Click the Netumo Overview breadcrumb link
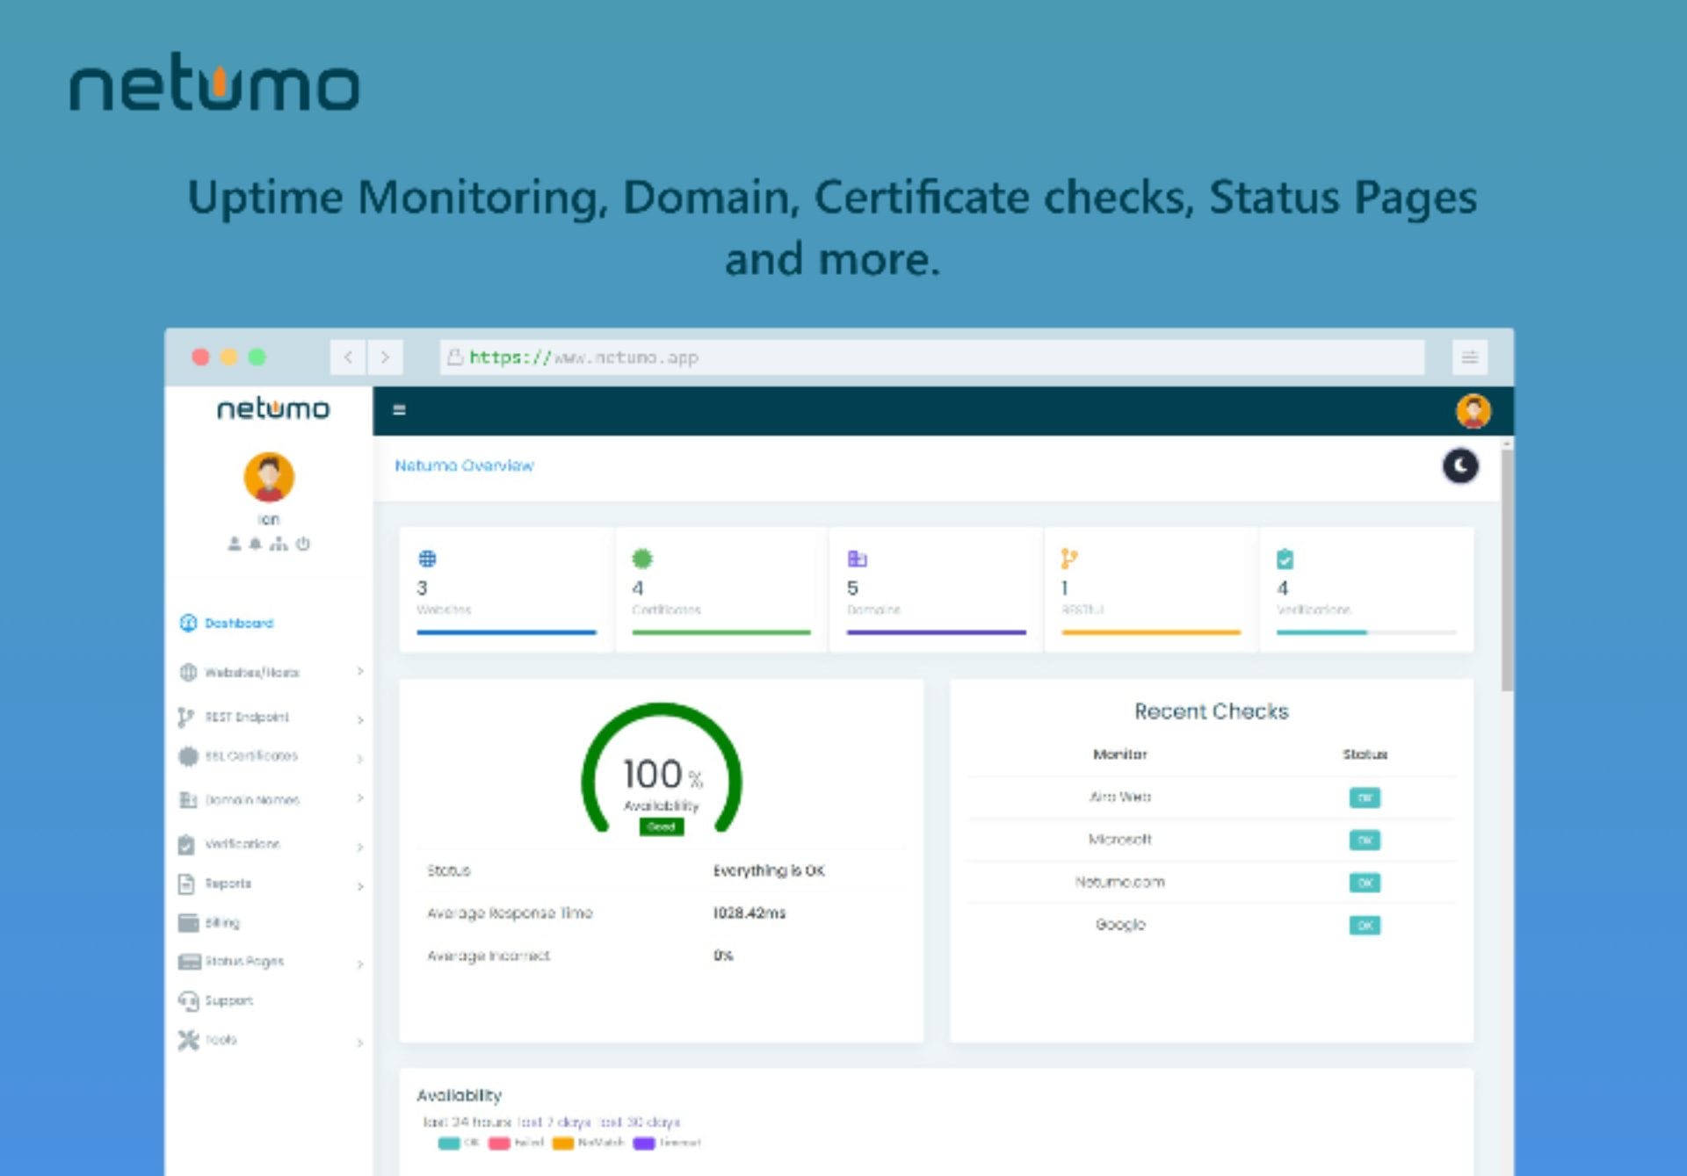1687x1176 pixels. click(464, 465)
